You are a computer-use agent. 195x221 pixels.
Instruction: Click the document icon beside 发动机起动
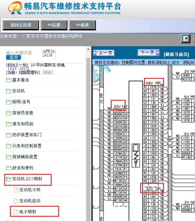(x=15, y=201)
